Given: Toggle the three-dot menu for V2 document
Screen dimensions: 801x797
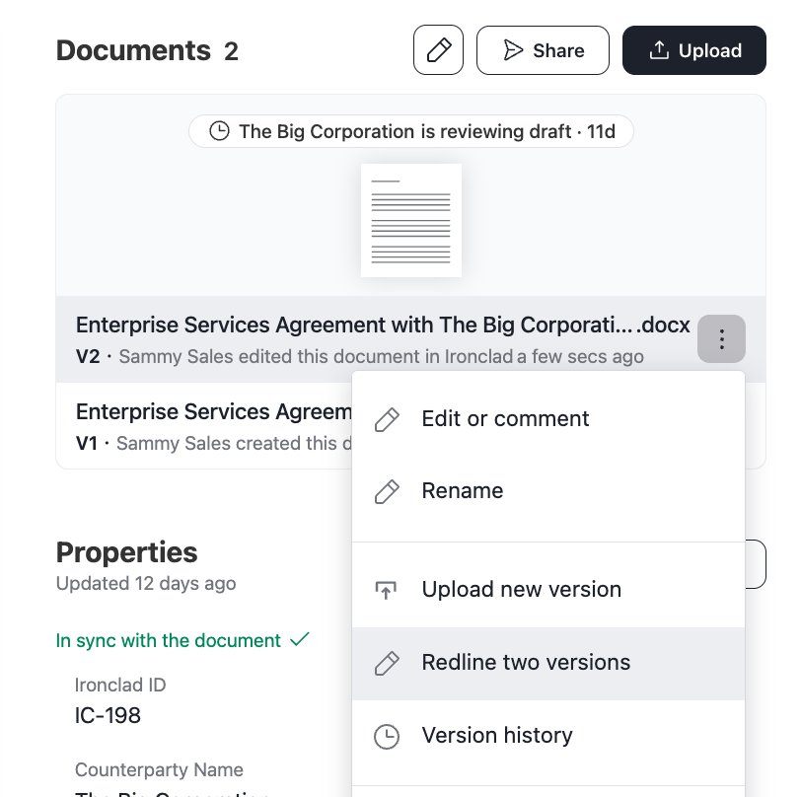Looking at the screenshot, I should coord(721,339).
